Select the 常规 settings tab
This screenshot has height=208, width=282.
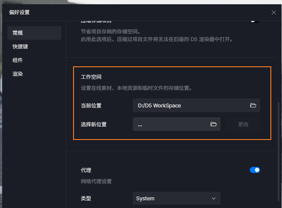(34, 33)
